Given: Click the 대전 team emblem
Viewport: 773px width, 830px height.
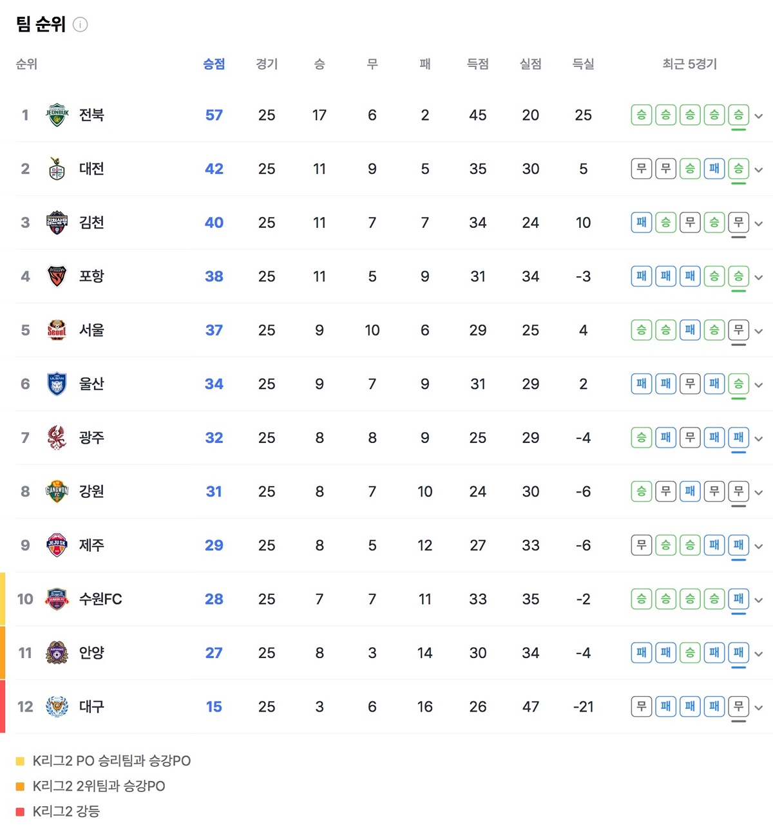Looking at the screenshot, I should (x=57, y=169).
